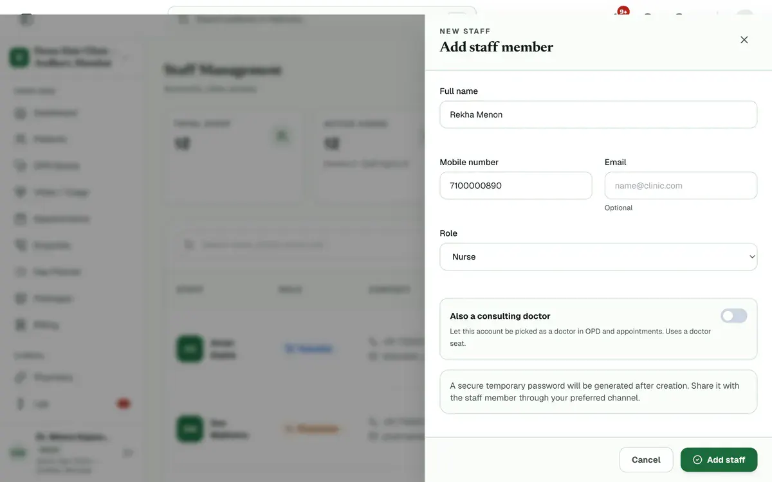
Task: Click the "Also a consulting doctor" heading
Action: (500, 316)
